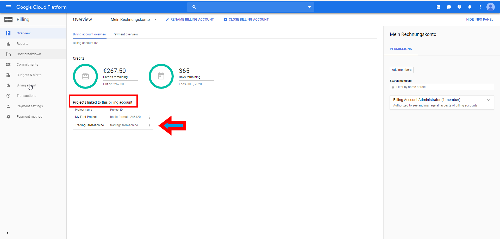Click the Budgets & alerts icon
Viewport: 500px width, 239px height.
coord(8,75)
